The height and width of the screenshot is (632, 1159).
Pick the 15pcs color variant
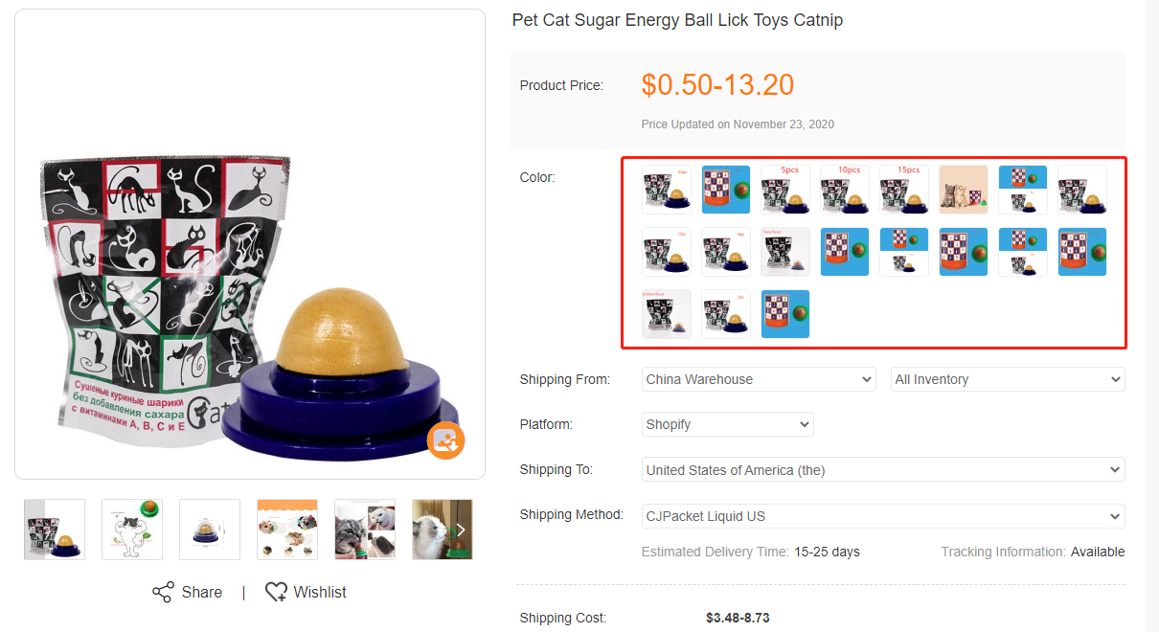pyautogui.click(x=904, y=190)
